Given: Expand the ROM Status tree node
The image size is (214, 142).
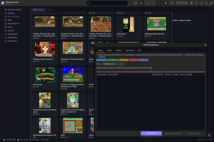Looking at the screenshot, I should tap(3, 41).
